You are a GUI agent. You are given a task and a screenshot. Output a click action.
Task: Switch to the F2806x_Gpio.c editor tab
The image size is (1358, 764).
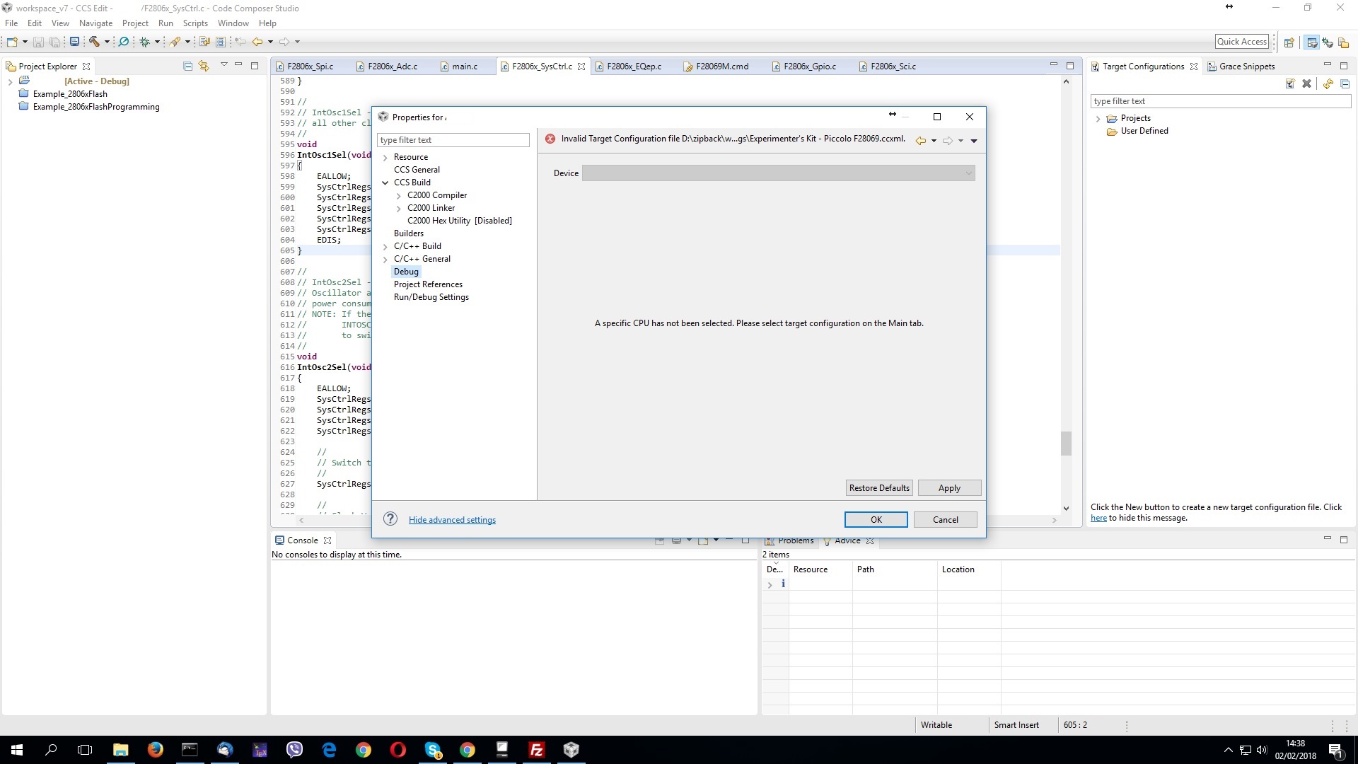click(810, 66)
